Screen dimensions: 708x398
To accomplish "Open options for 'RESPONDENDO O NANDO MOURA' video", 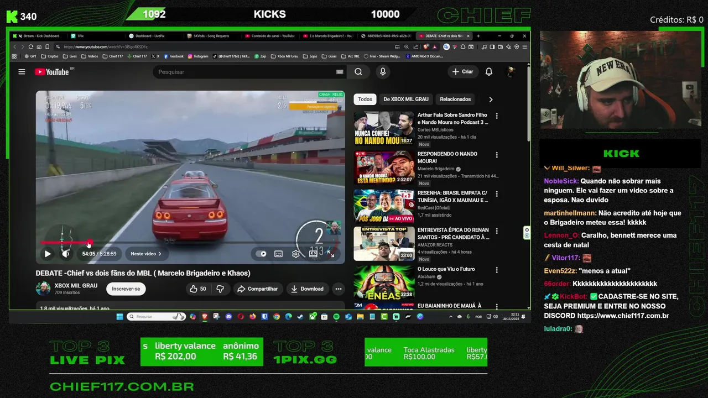I will 497,155.
